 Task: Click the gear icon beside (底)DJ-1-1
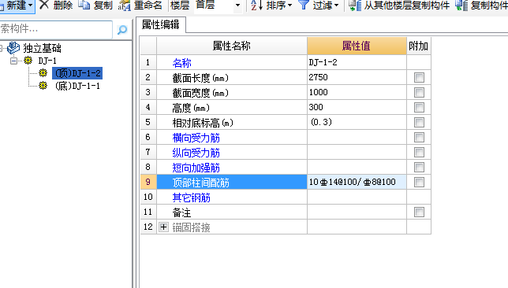[x=43, y=85]
